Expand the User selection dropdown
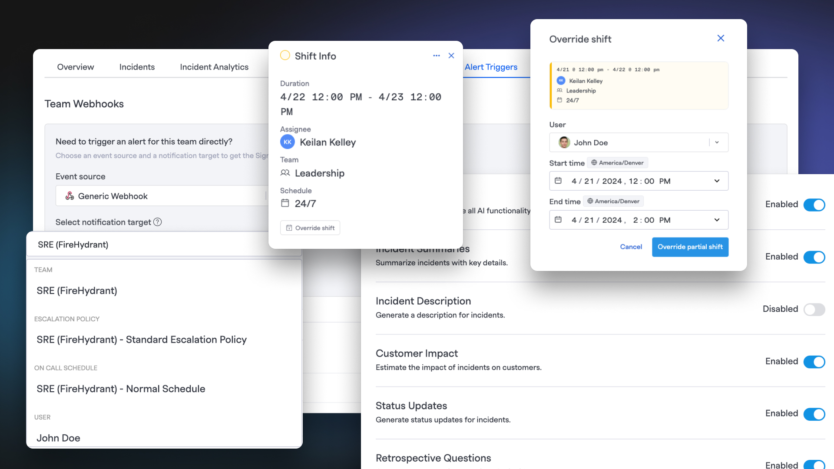The image size is (834, 469). [717, 142]
